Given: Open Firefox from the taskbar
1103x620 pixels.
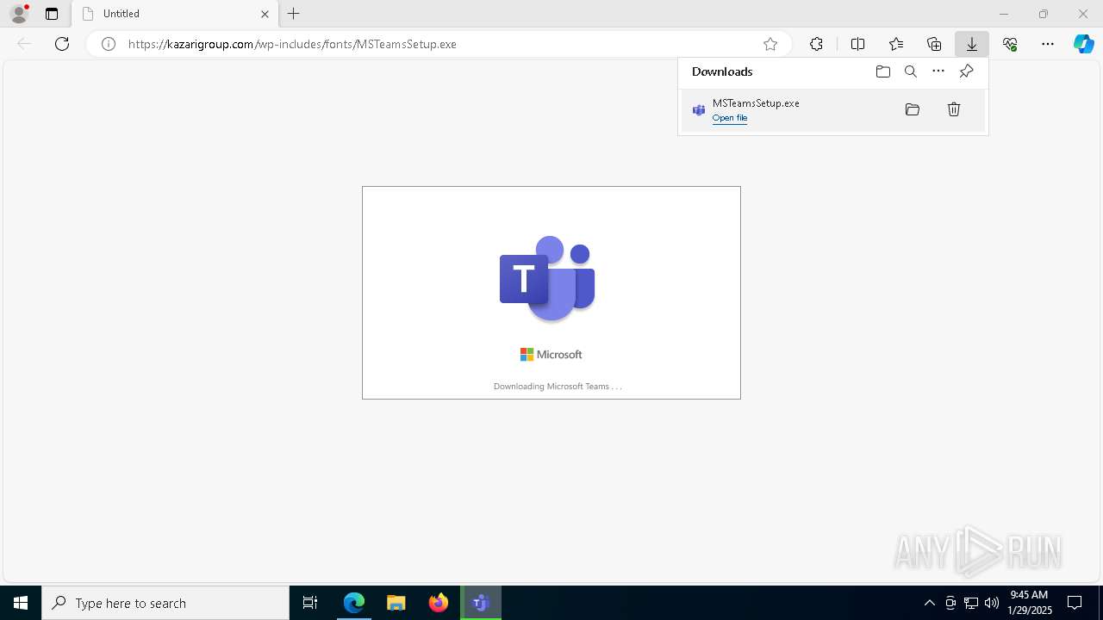Looking at the screenshot, I should (x=439, y=603).
